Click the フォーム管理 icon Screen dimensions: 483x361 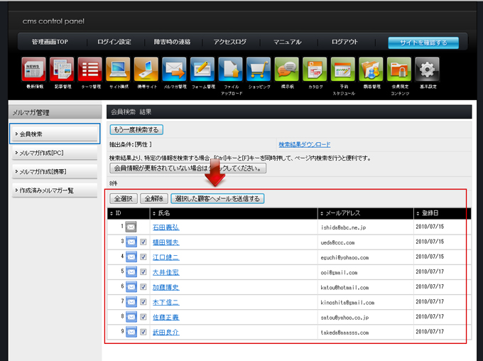coord(202,70)
